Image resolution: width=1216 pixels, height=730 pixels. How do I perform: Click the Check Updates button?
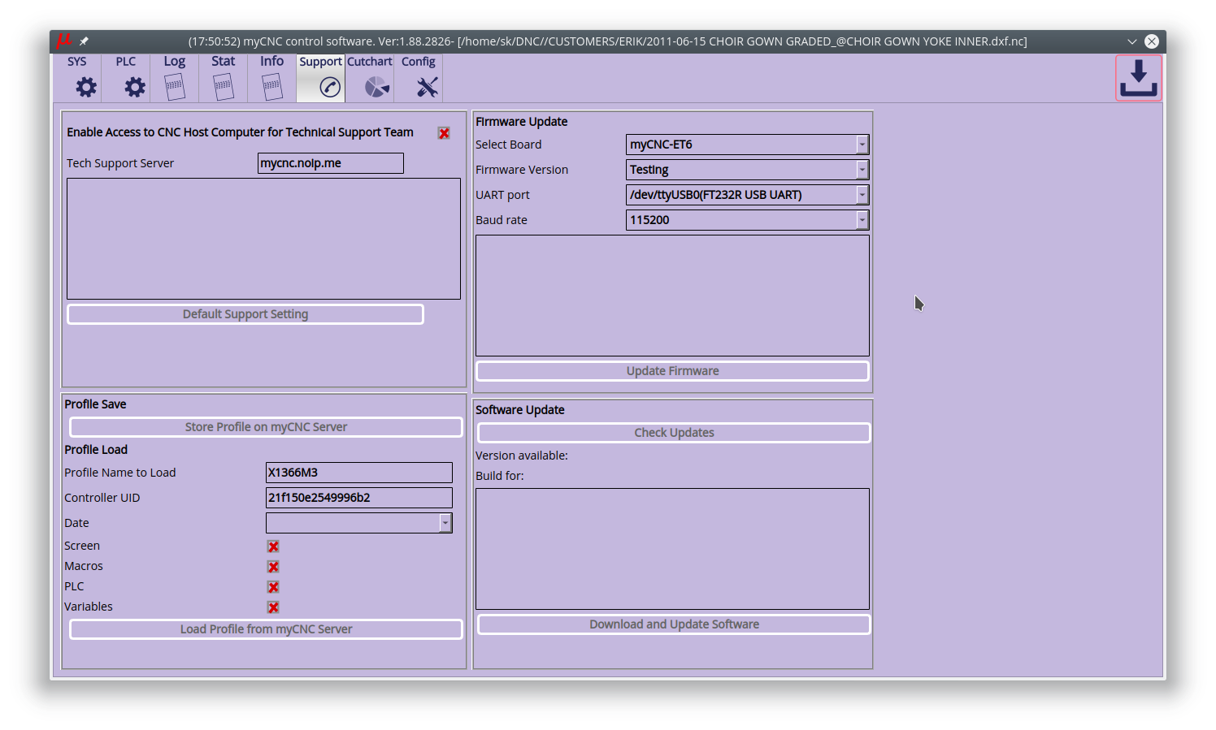[674, 433]
